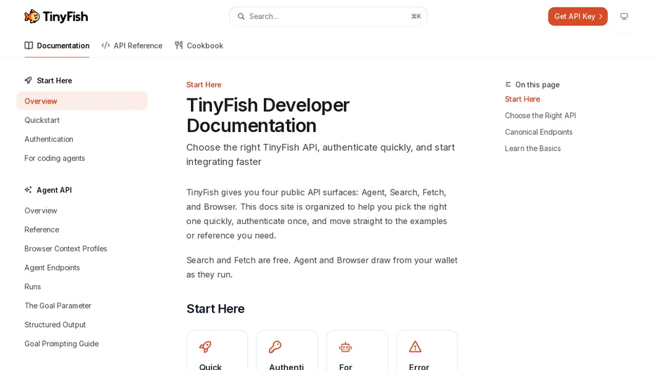This screenshot has height=370, width=657.
Task: Switch to the Cookbook tab
Action: tap(199, 45)
